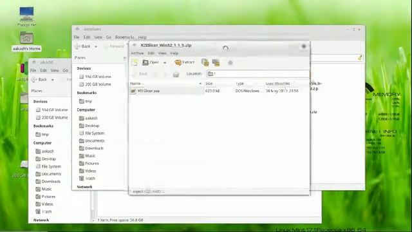Click Add folder icon in archive manager

coord(216,63)
